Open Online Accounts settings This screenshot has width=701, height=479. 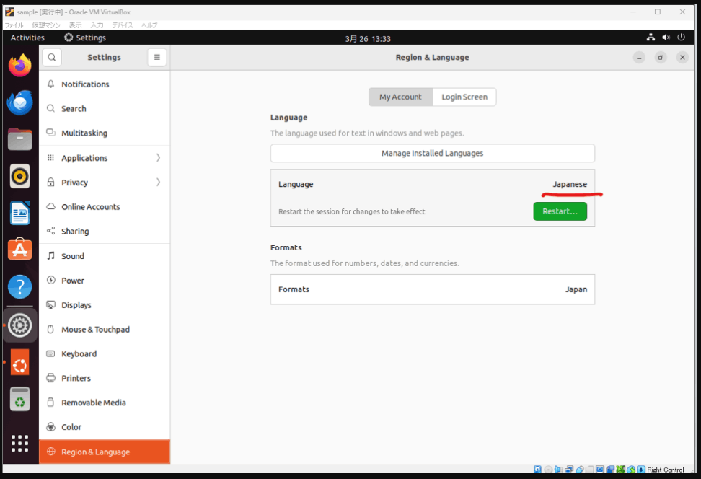tap(105, 206)
